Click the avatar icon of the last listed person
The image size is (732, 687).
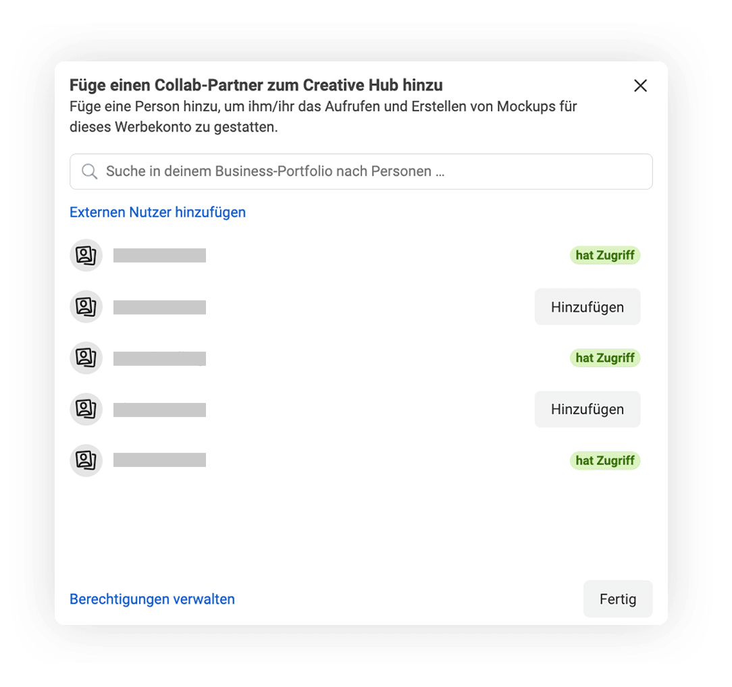[86, 460]
